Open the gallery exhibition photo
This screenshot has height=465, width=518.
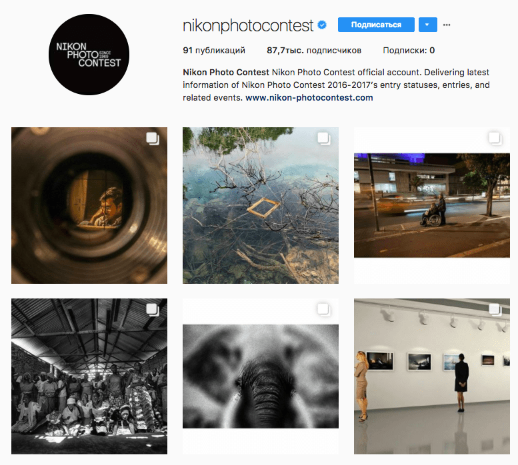(432, 376)
